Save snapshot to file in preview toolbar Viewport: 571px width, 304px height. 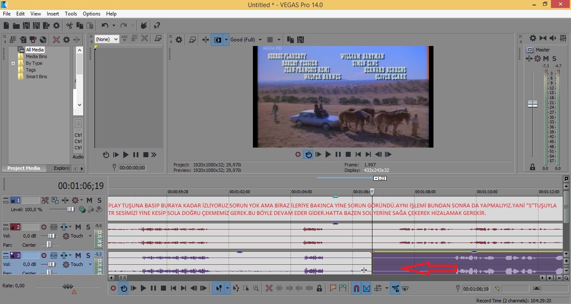(x=300, y=40)
